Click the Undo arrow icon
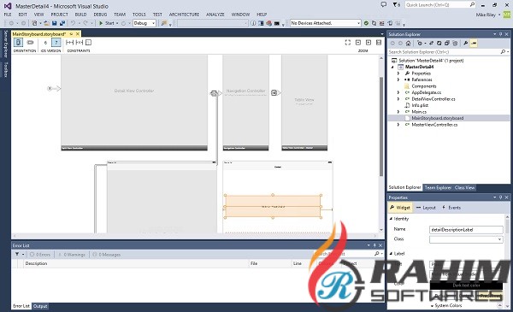Screen dimensions: 513x312 click(x=73, y=23)
